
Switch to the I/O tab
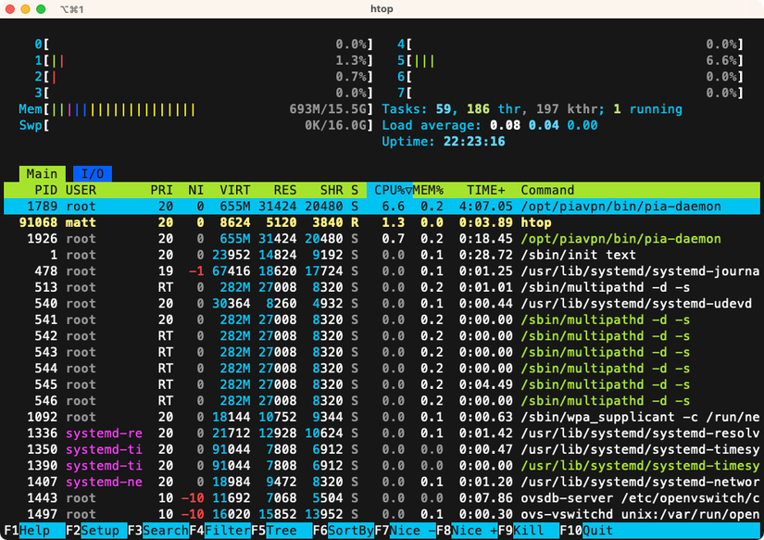pyautogui.click(x=92, y=173)
